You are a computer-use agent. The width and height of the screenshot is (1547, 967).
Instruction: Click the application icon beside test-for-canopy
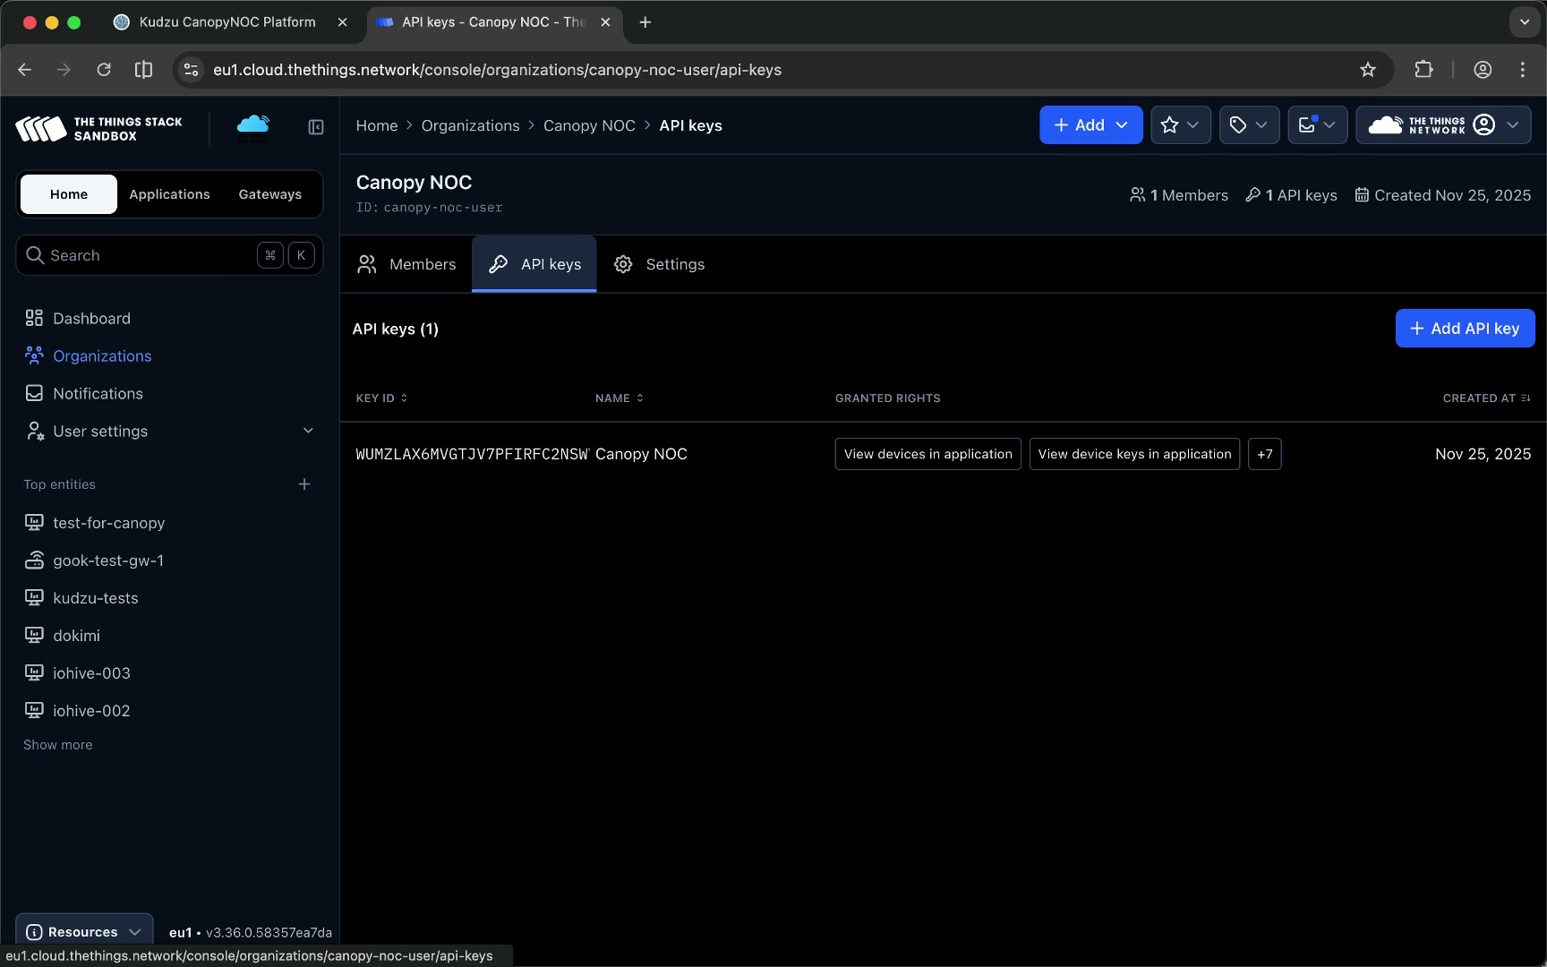[x=34, y=523]
